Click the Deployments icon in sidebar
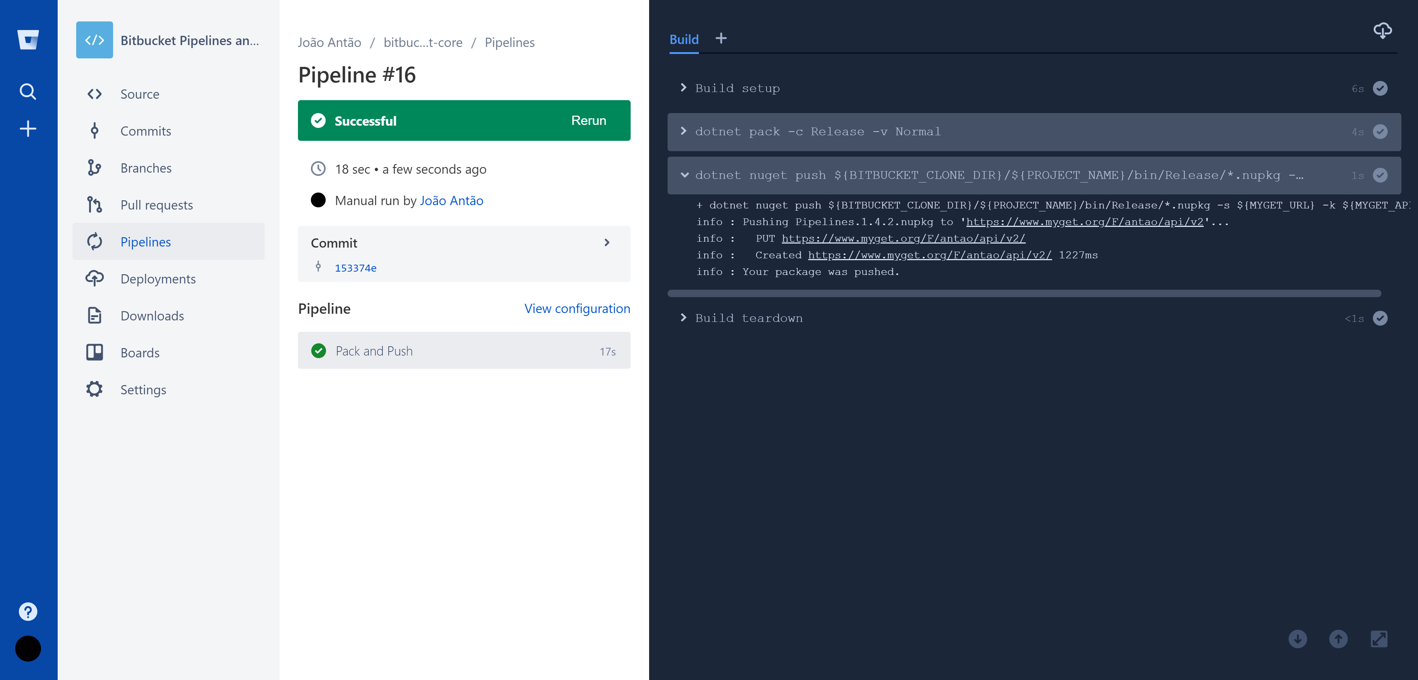Screen dimensions: 1418x680 (94, 279)
